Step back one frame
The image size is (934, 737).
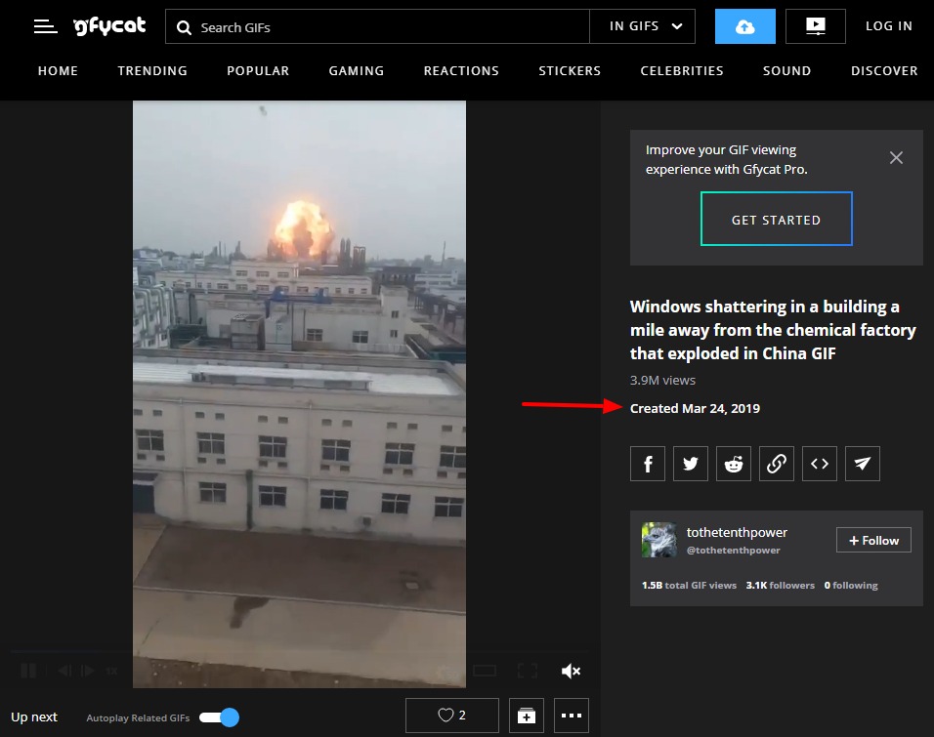click(x=64, y=671)
